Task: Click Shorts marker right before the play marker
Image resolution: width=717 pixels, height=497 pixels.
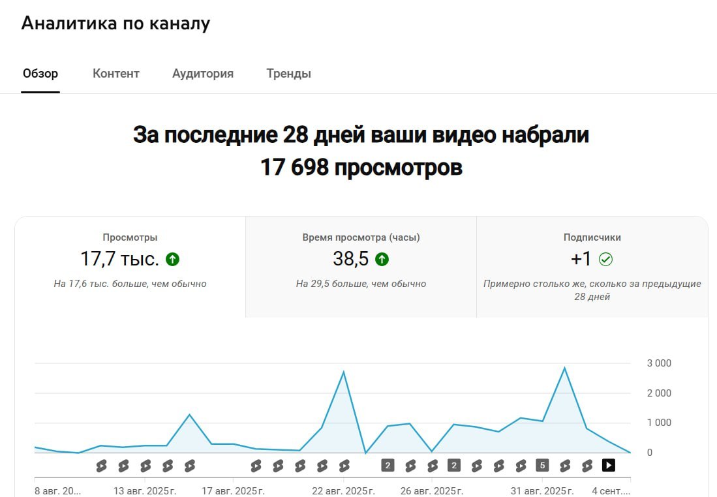Action: pyautogui.click(x=587, y=466)
